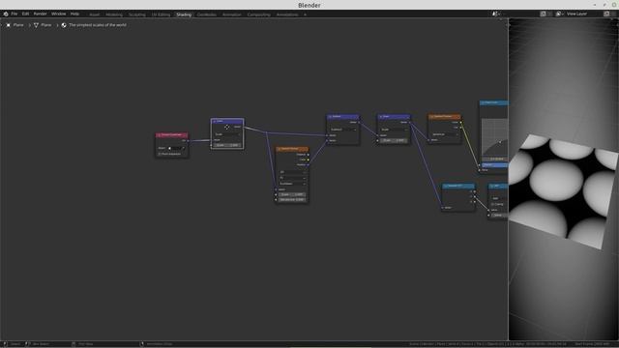The width and height of the screenshot is (619, 348).
Task: Open the Render menu
Action: click(x=40, y=14)
